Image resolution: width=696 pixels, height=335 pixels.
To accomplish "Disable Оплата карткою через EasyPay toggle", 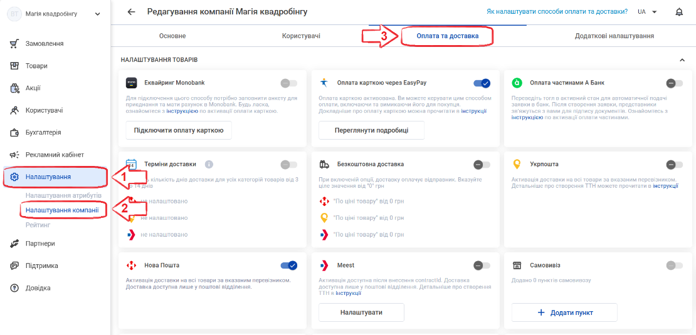I will click(x=482, y=83).
